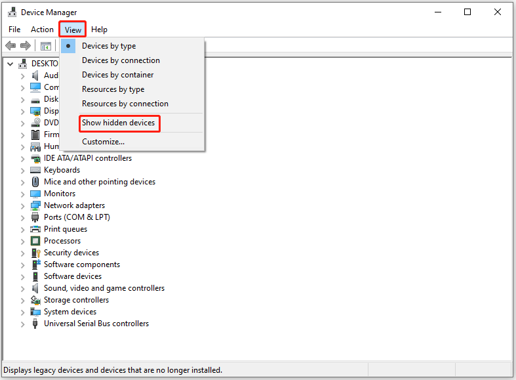Close the open View menu
This screenshot has width=516, height=380.
coord(73,30)
